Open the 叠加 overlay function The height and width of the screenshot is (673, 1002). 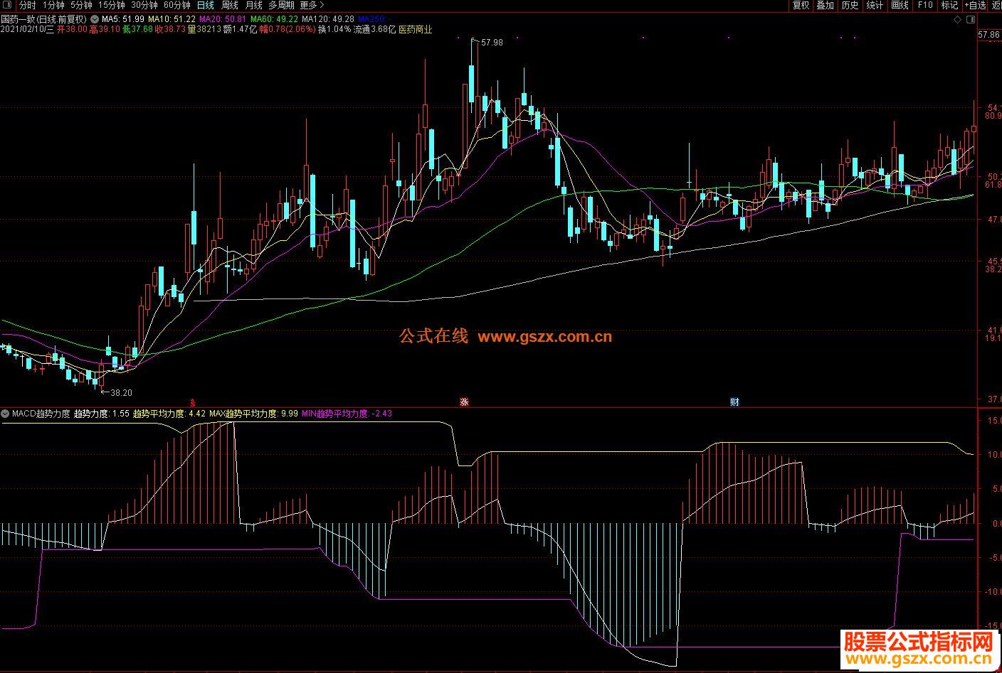(x=826, y=5)
